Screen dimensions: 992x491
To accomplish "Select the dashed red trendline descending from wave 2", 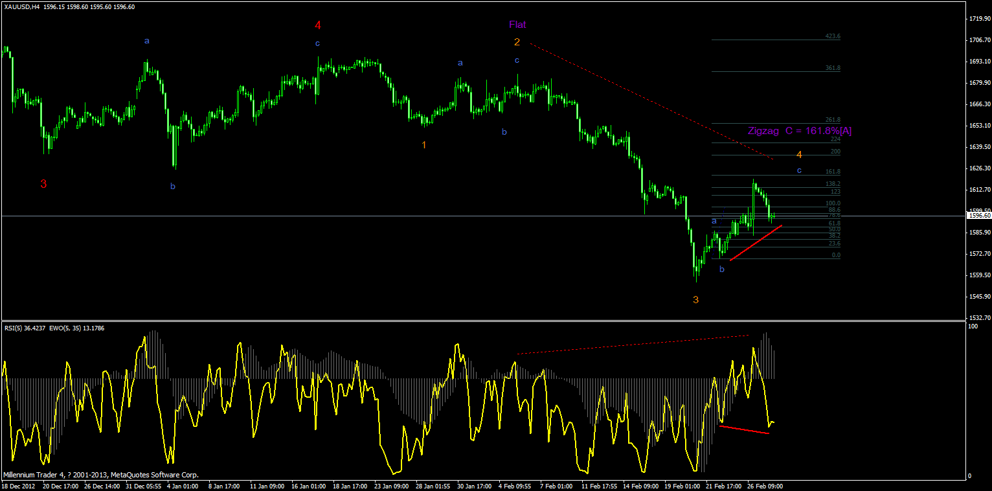I will (651, 101).
